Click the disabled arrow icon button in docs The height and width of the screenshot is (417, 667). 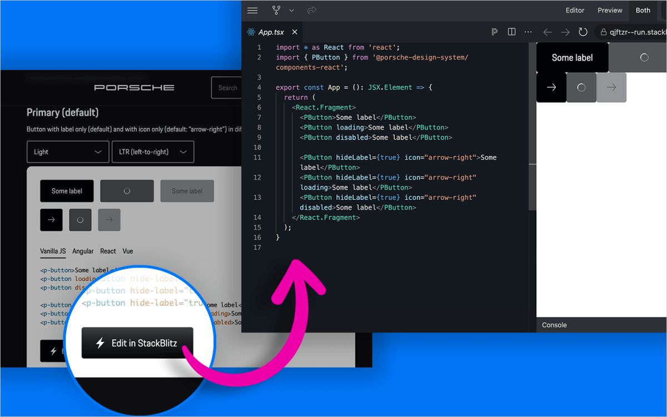109,220
